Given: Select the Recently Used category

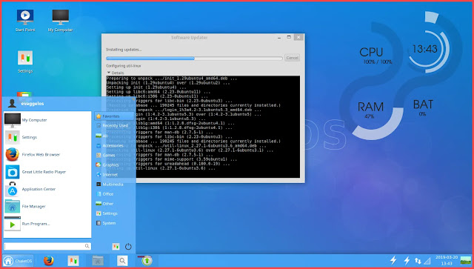Looking at the screenshot, I should (114, 125).
